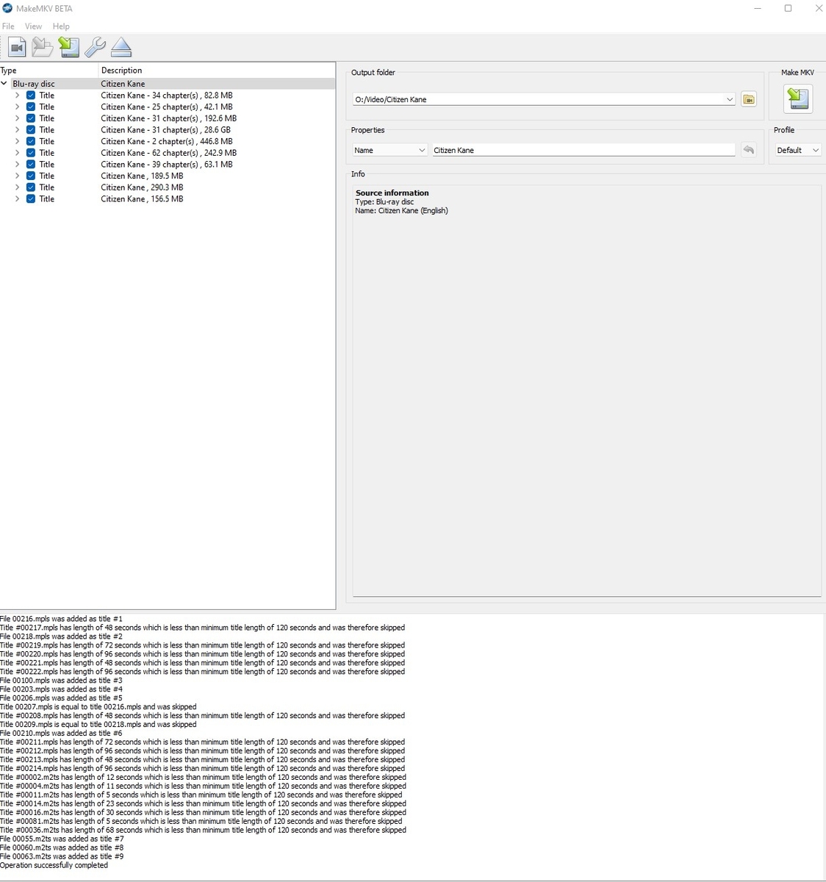Expand the 28.6 GB main title
The height and width of the screenshot is (882, 826).
[18, 130]
